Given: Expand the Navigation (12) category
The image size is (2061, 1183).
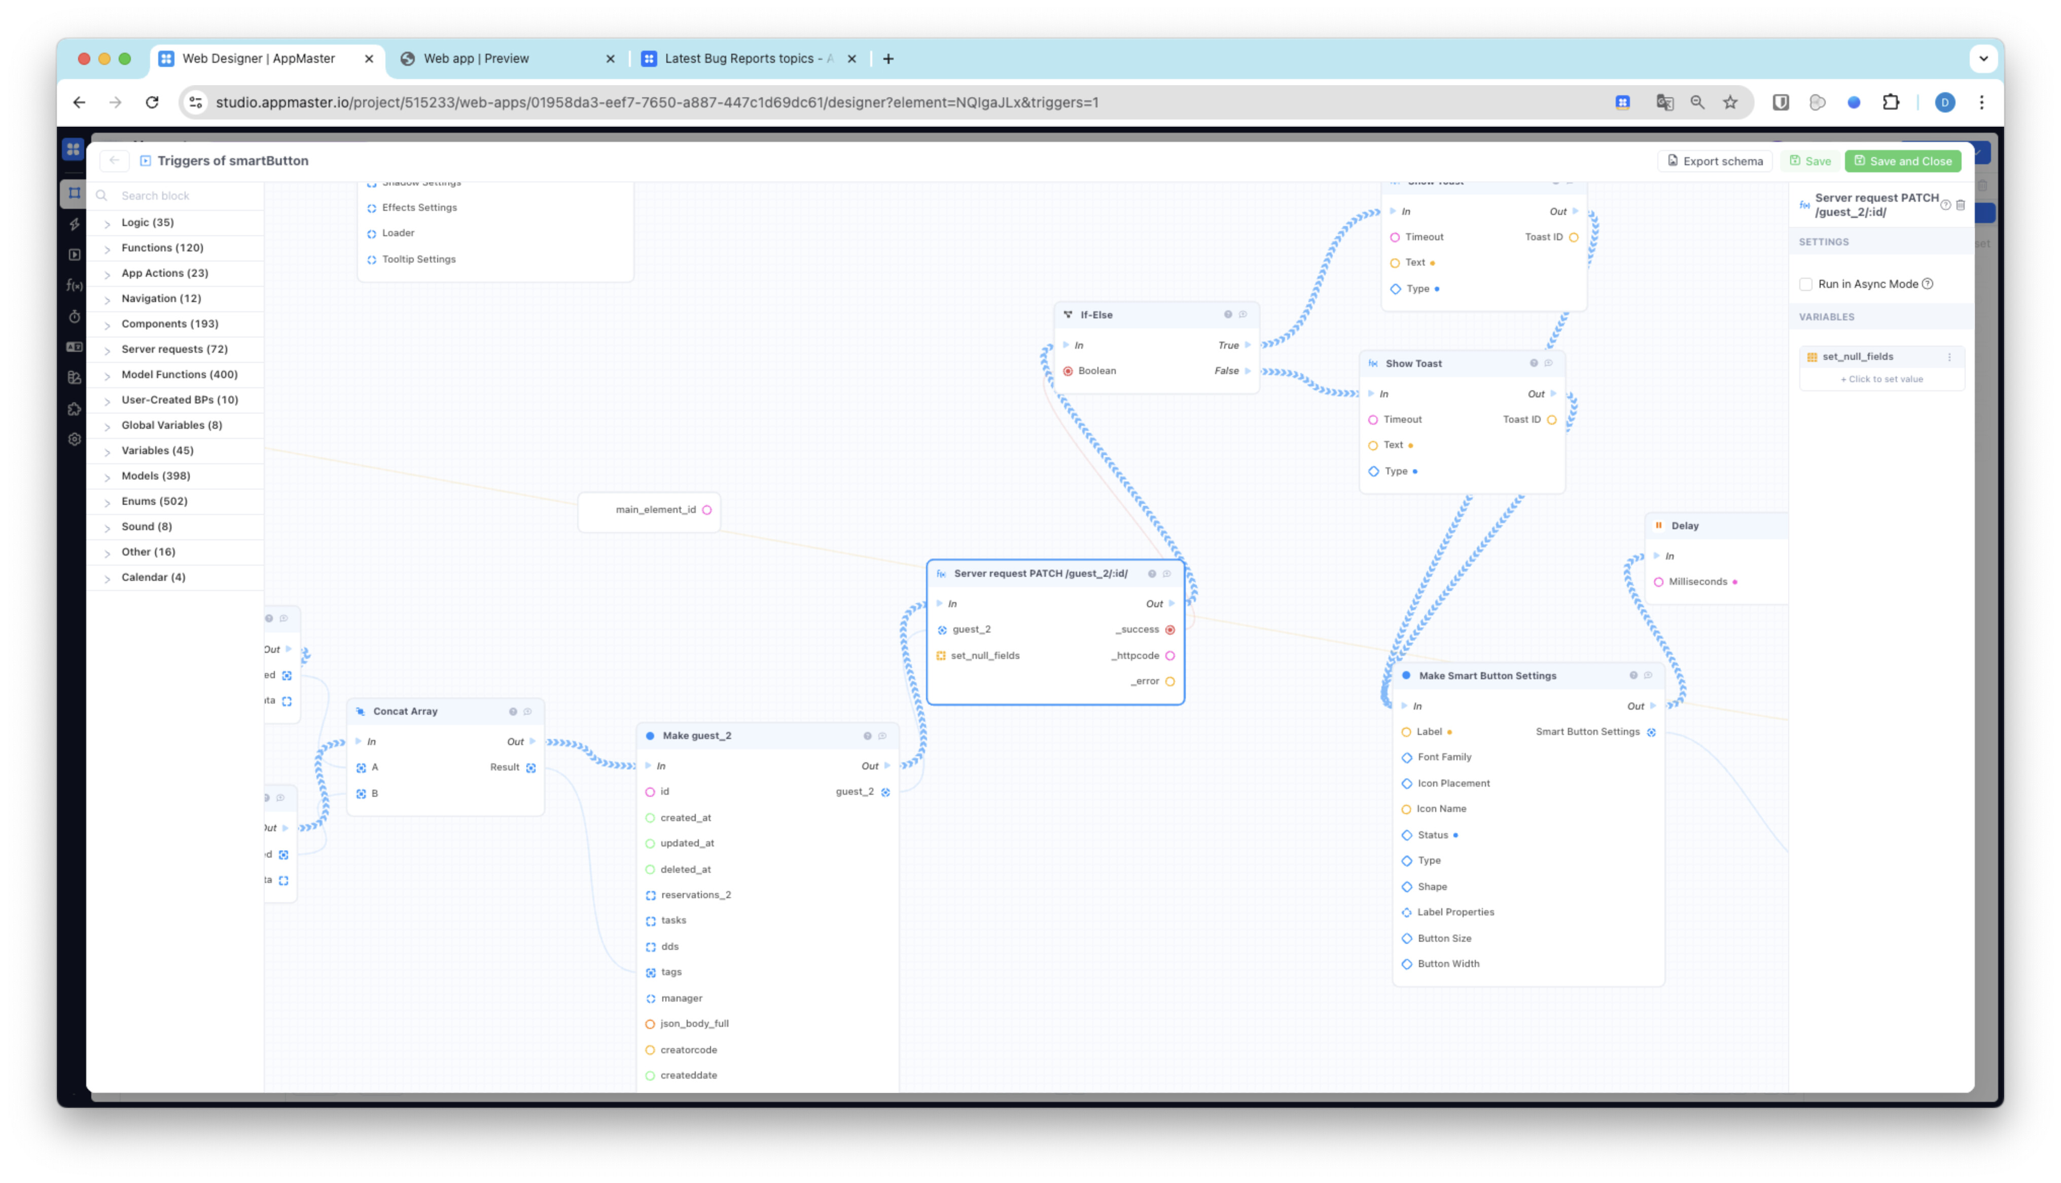Looking at the screenshot, I should [x=175, y=298].
